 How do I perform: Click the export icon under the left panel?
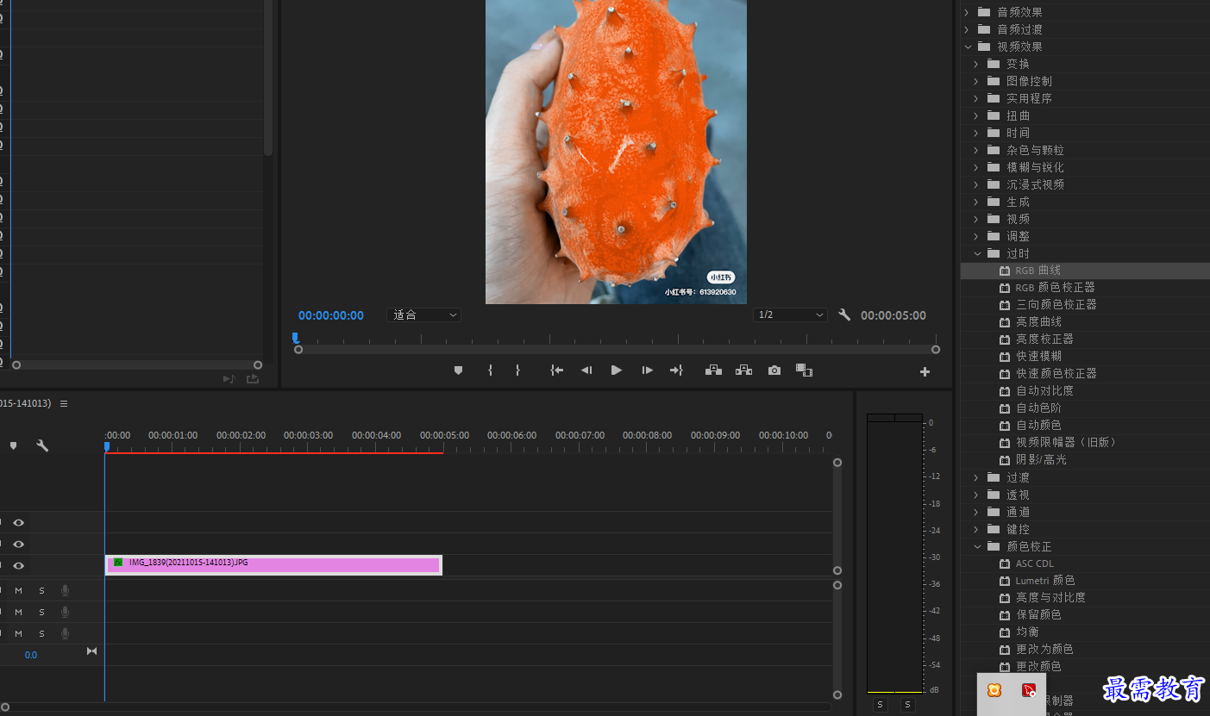(x=252, y=378)
